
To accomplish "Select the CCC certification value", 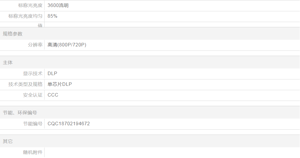I will (x=53, y=95).
